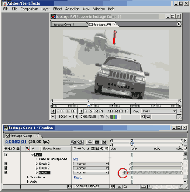Open the Layer menu
The image size is (190, 192).
(45, 9)
